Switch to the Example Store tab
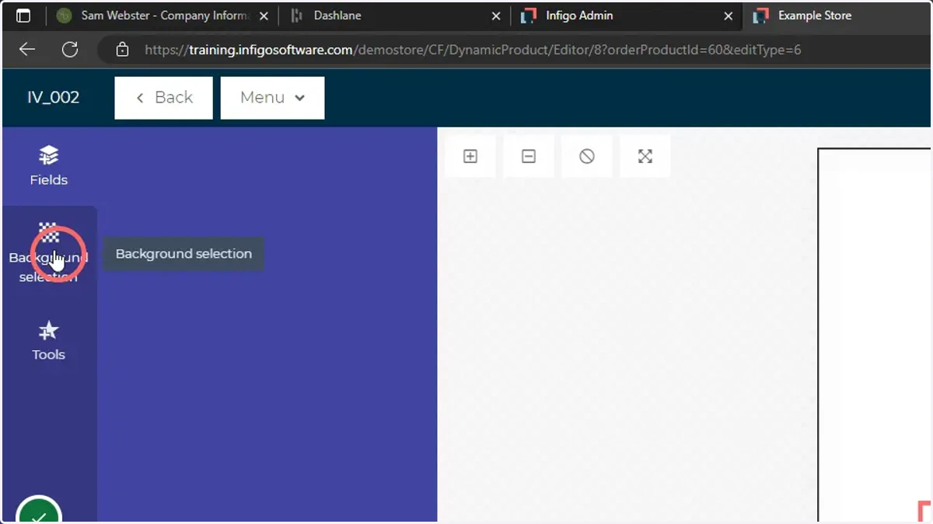The width and height of the screenshot is (933, 524). pyautogui.click(x=838, y=16)
